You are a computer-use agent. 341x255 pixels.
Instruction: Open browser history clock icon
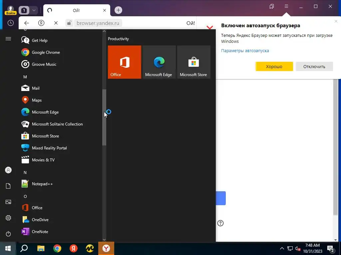10,23
